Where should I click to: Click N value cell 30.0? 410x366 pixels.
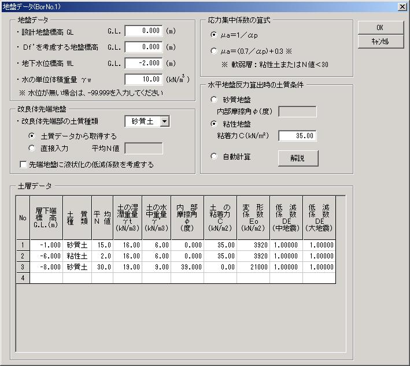click(x=102, y=267)
